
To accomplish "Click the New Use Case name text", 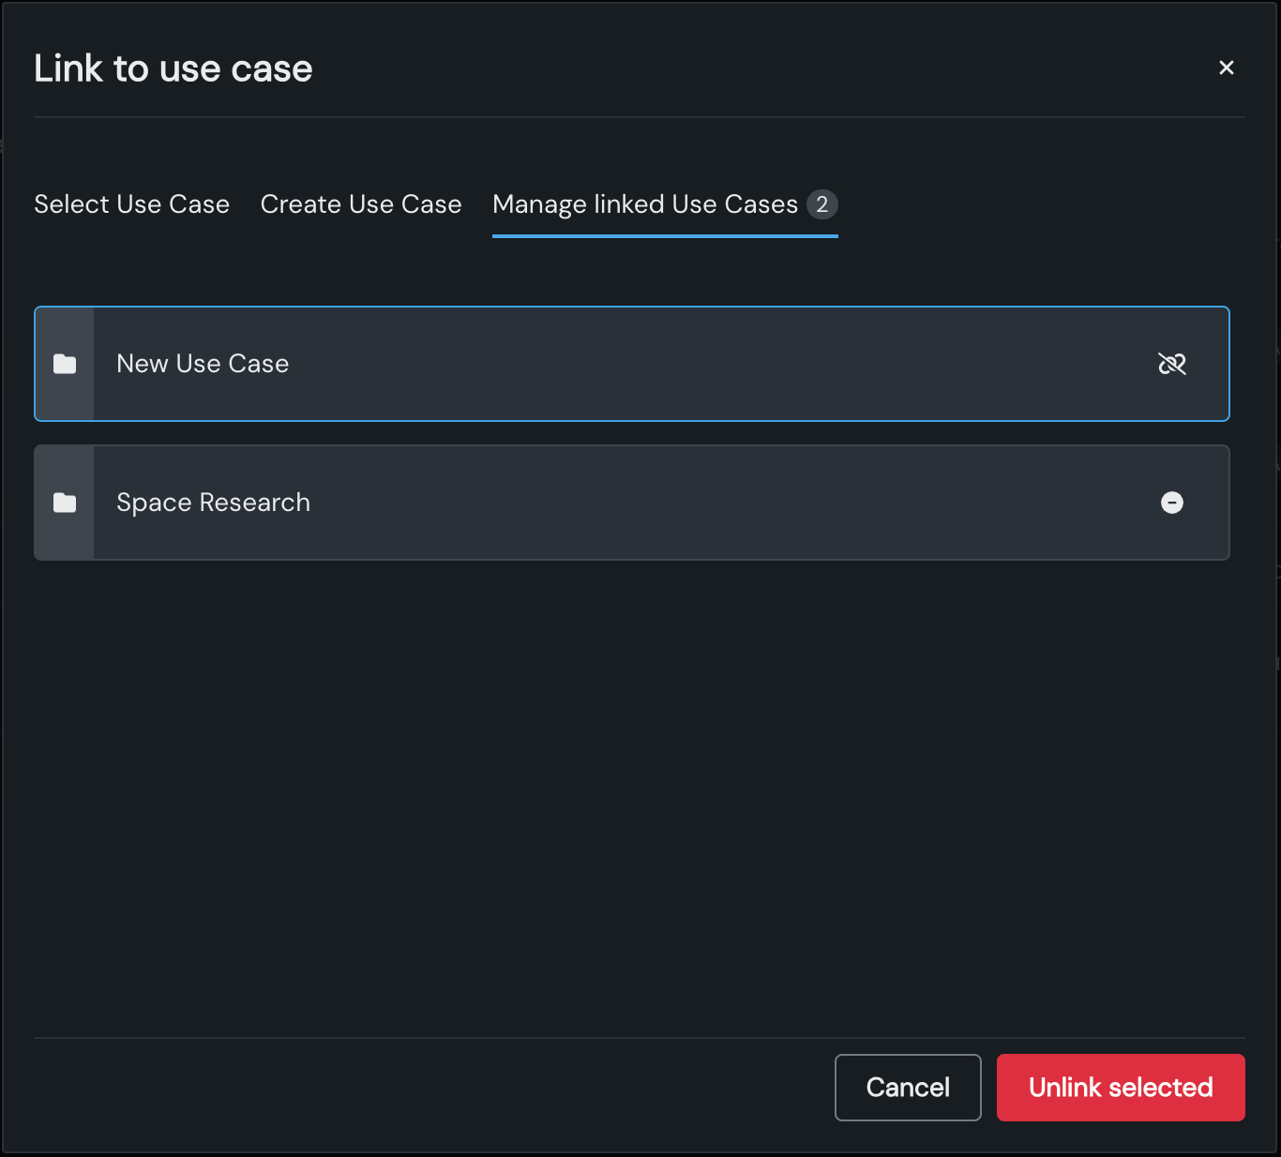I will point(203,364).
